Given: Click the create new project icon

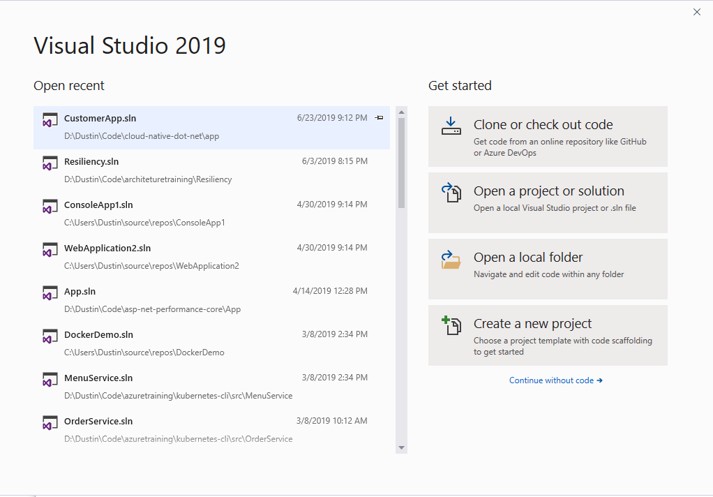Looking at the screenshot, I should pyautogui.click(x=451, y=325).
